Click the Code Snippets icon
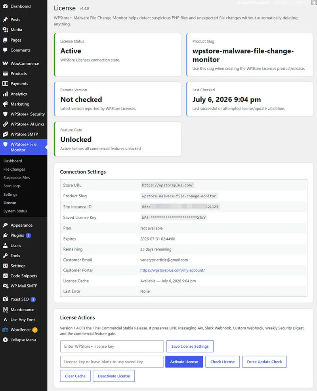 pyautogui.click(x=5, y=276)
